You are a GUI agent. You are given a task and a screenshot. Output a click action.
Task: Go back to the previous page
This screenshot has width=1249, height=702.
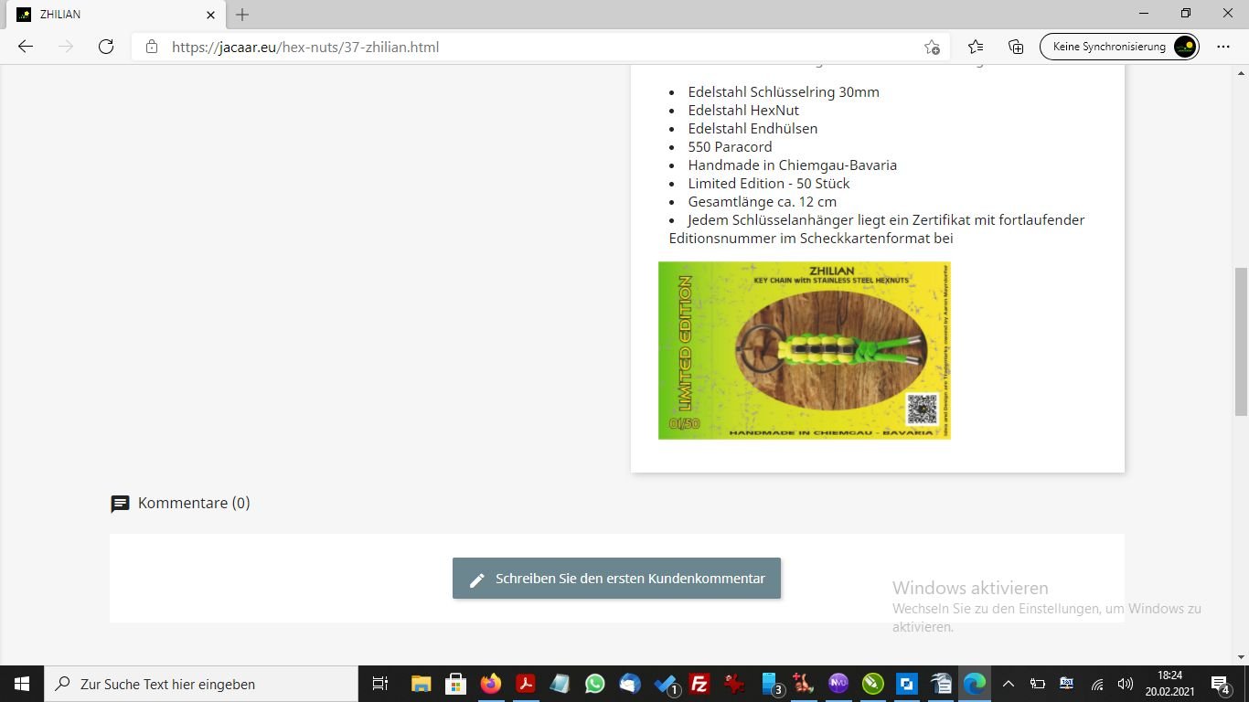(x=26, y=47)
